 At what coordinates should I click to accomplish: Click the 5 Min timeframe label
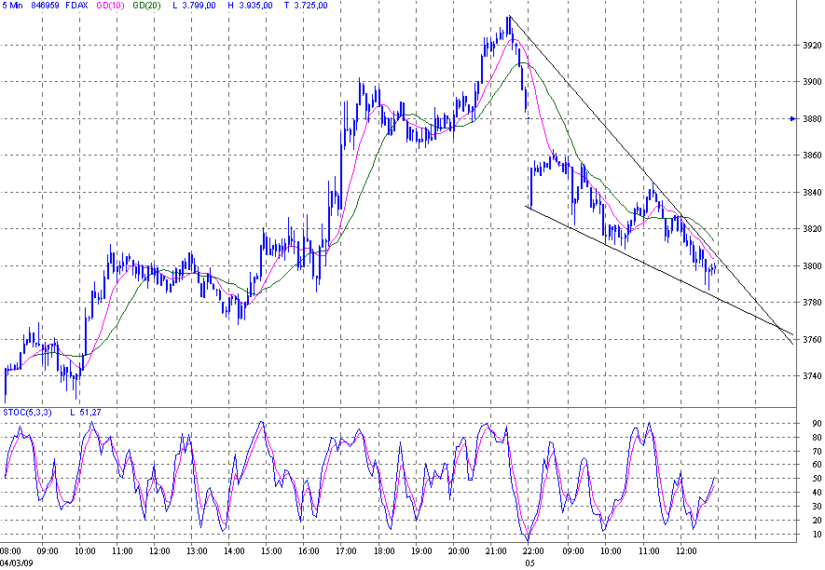click(13, 7)
